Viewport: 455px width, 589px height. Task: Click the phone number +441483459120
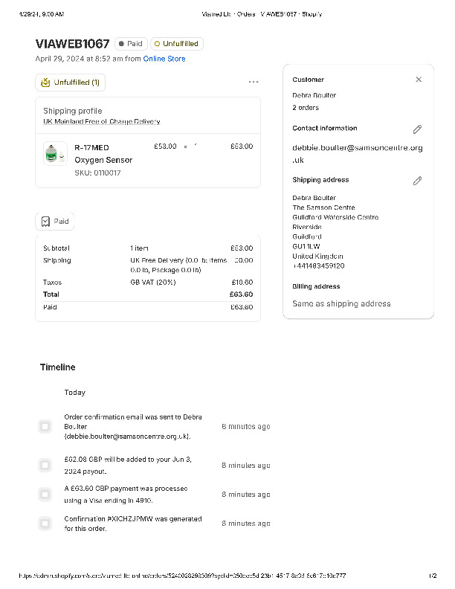point(318,265)
